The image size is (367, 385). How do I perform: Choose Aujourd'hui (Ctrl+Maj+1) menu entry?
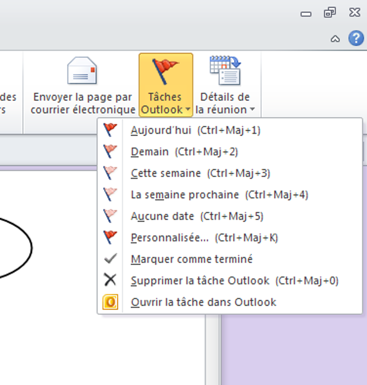230,130
